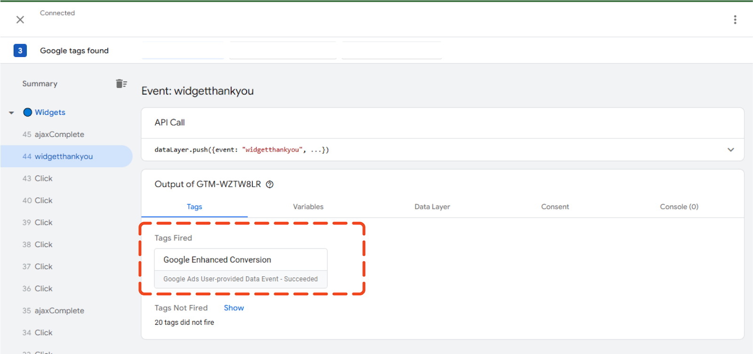Click the help icon beside GTM-WZTW8LR
753x354 pixels.
tap(270, 185)
